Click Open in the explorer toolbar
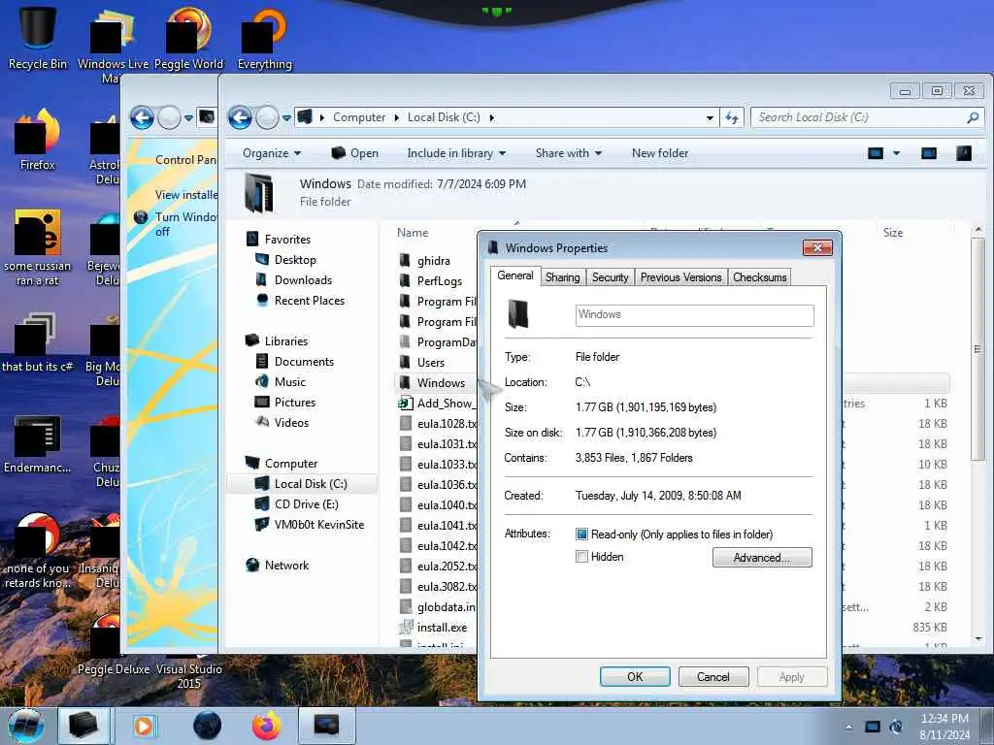994x745 pixels. point(355,153)
